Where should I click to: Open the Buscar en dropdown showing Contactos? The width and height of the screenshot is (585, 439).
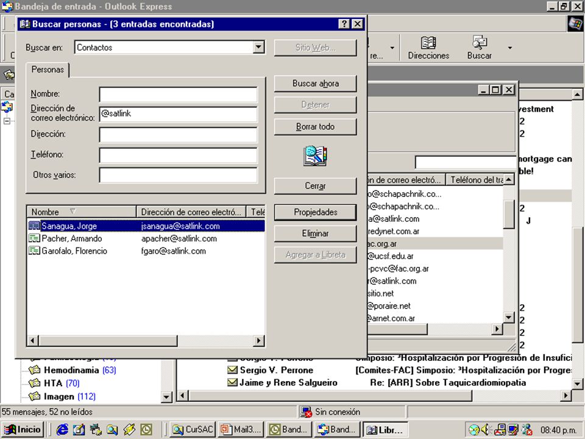coord(258,48)
